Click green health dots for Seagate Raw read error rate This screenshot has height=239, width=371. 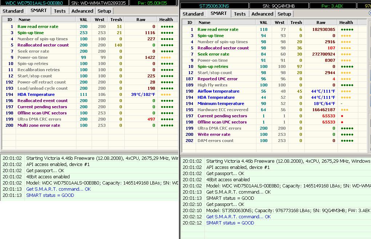(x=347, y=29)
